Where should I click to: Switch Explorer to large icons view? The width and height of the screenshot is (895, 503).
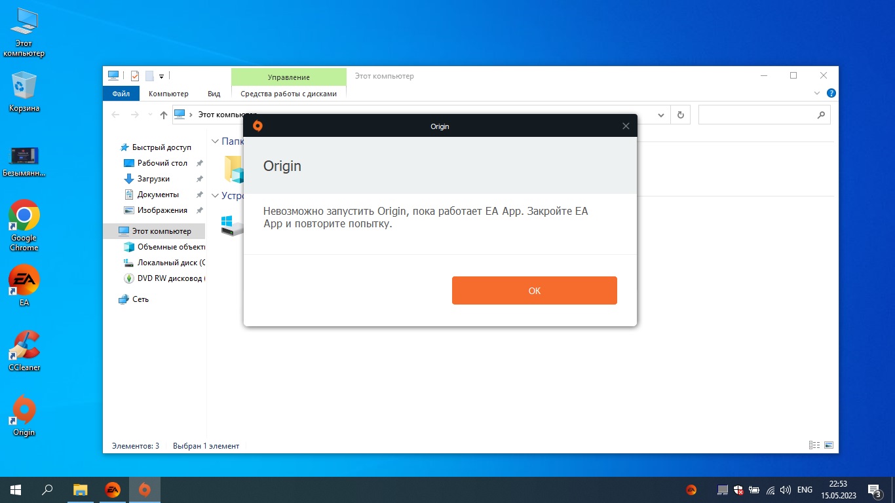click(x=829, y=445)
